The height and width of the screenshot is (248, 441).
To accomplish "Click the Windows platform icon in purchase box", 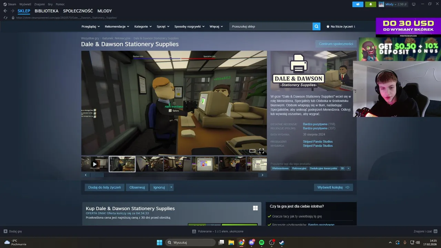I will pyautogui.click(x=255, y=208).
